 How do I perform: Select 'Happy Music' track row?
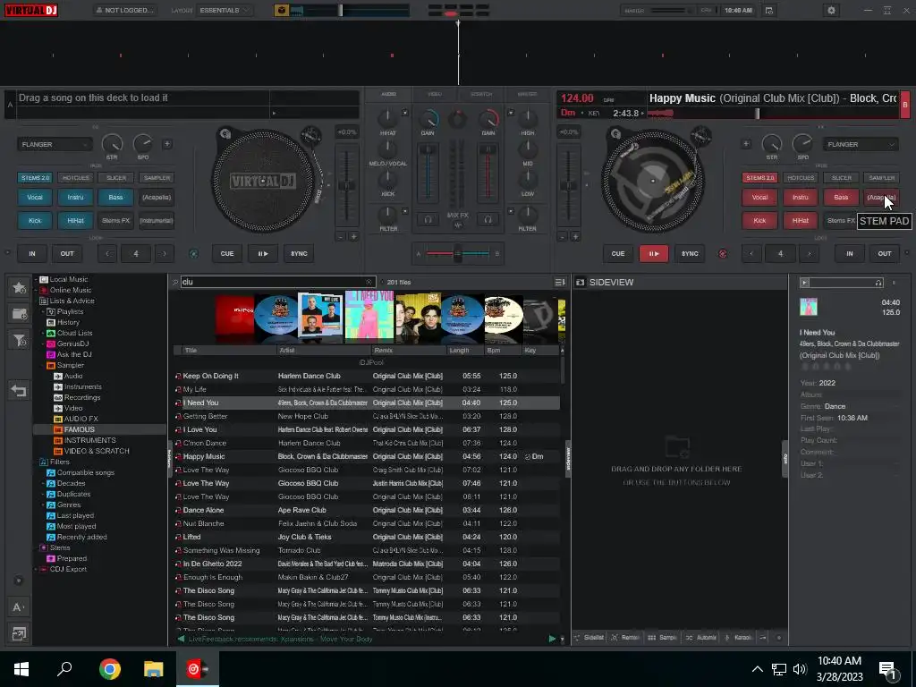click(x=367, y=456)
